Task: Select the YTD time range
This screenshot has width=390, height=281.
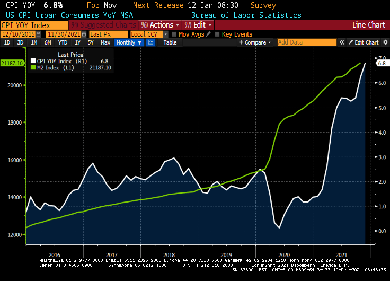Action: (63, 42)
